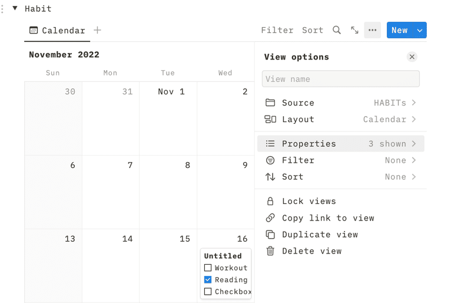This screenshot has width=471, height=303.
Task: Open the New button dropdown arrow
Action: [x=420, y=30]
